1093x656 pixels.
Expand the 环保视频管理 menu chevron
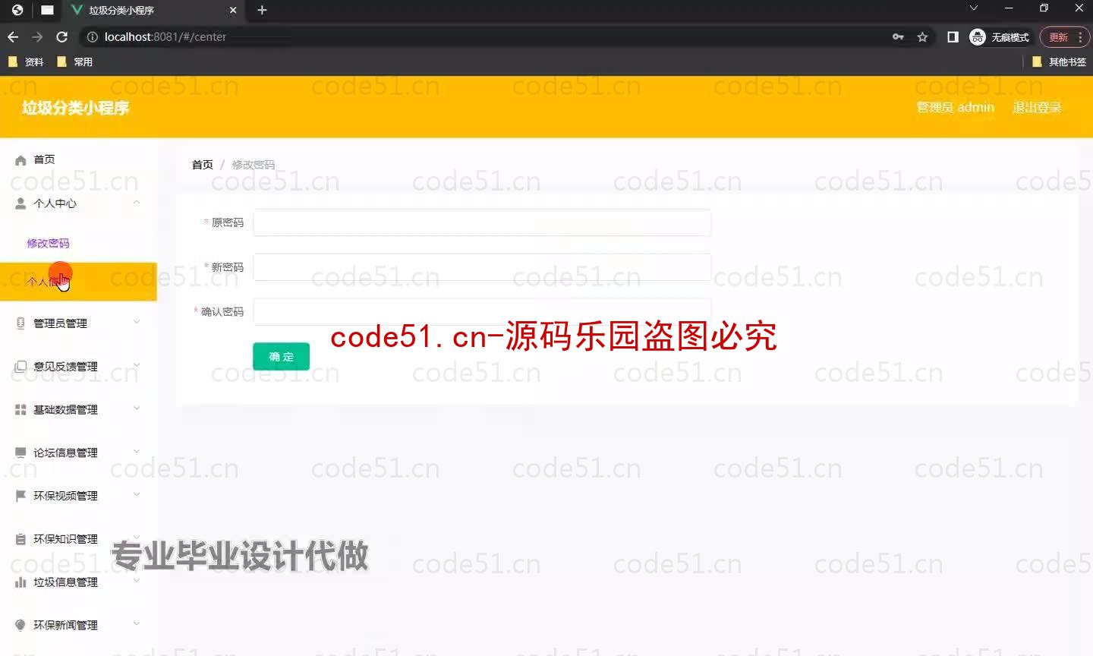pyautogui.click(x=137, y=495)
